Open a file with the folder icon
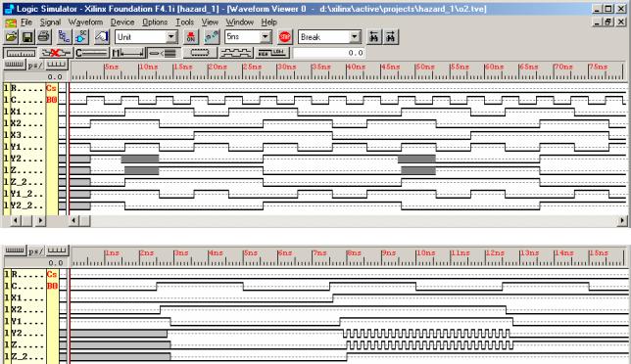 point(12,37)
